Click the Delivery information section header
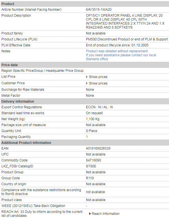The image size is (169, 218). (x=84, y=102)
